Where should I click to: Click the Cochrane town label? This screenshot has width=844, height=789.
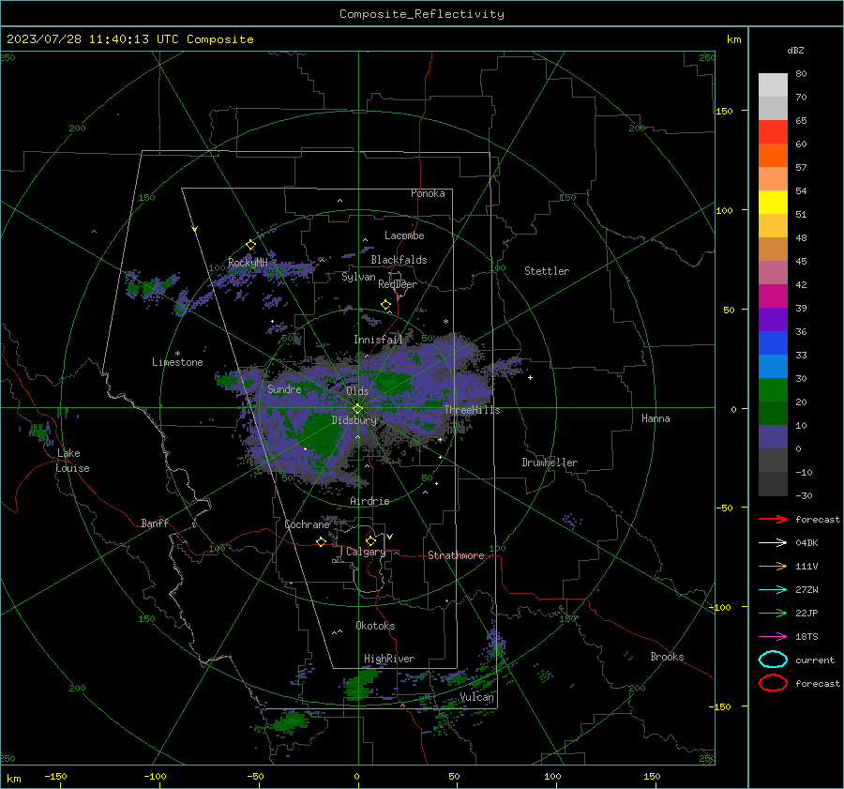pos(307,524)
